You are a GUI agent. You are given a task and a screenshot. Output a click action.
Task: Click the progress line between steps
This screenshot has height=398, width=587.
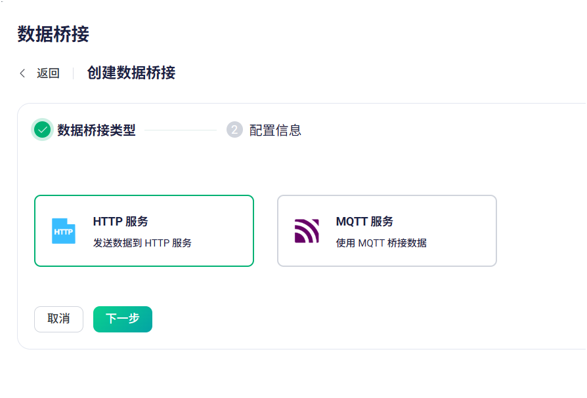(181, 130)
